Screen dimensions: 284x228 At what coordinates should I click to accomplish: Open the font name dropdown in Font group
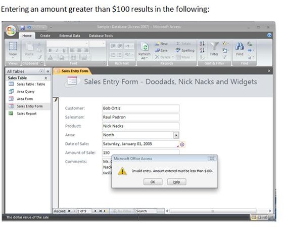(87, 44)
